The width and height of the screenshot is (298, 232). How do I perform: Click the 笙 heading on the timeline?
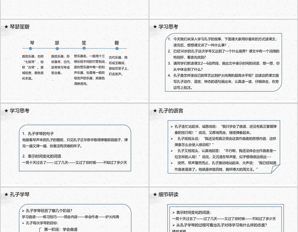tap(84, 43)
